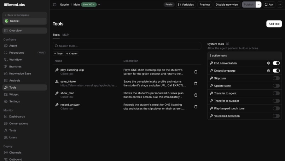Select Tools in the sidebar
Image resolution: width=285 pixels, height=161 pixels.
coord(25,88)
